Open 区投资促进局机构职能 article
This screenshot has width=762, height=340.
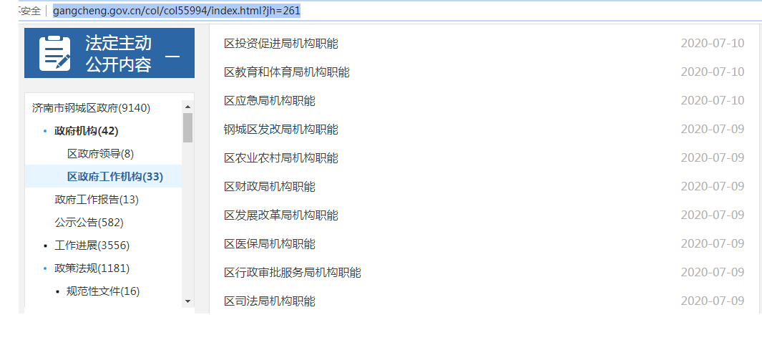pos(281,43)
